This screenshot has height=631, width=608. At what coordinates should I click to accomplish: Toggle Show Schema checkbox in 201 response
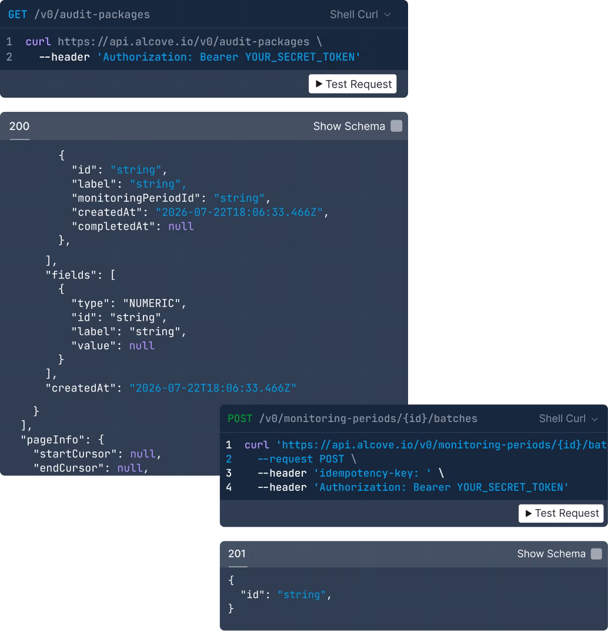[x=596, y=554]
